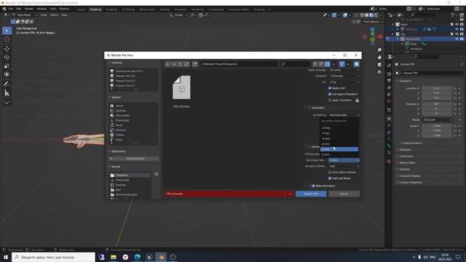The height and width of the screenshot is (262, 466).
Task: Toggle file filtering funnel icon in file browser
Action: coord(341,64)
